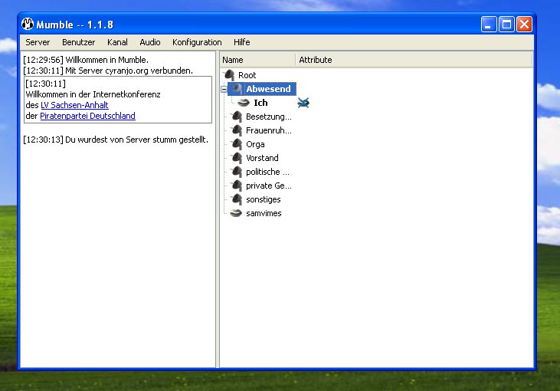Follow the Piratenpartei Deutschland link
Image resolution: width=560 pixels, height=391 pixels.
click(x=87, y=116)
